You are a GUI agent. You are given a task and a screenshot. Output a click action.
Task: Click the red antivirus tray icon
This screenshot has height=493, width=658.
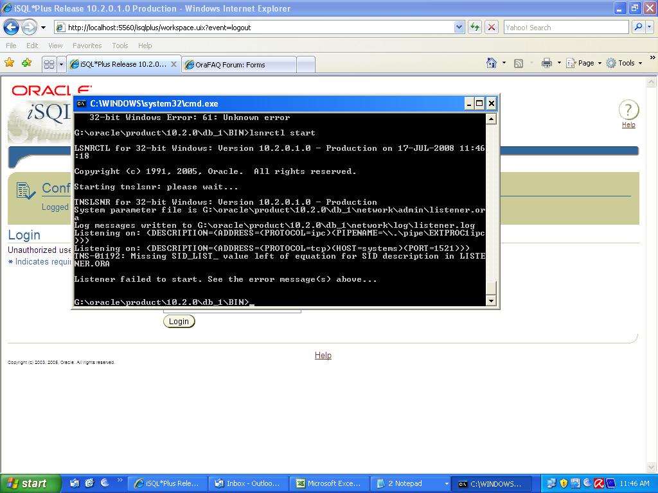click(599, 483)
